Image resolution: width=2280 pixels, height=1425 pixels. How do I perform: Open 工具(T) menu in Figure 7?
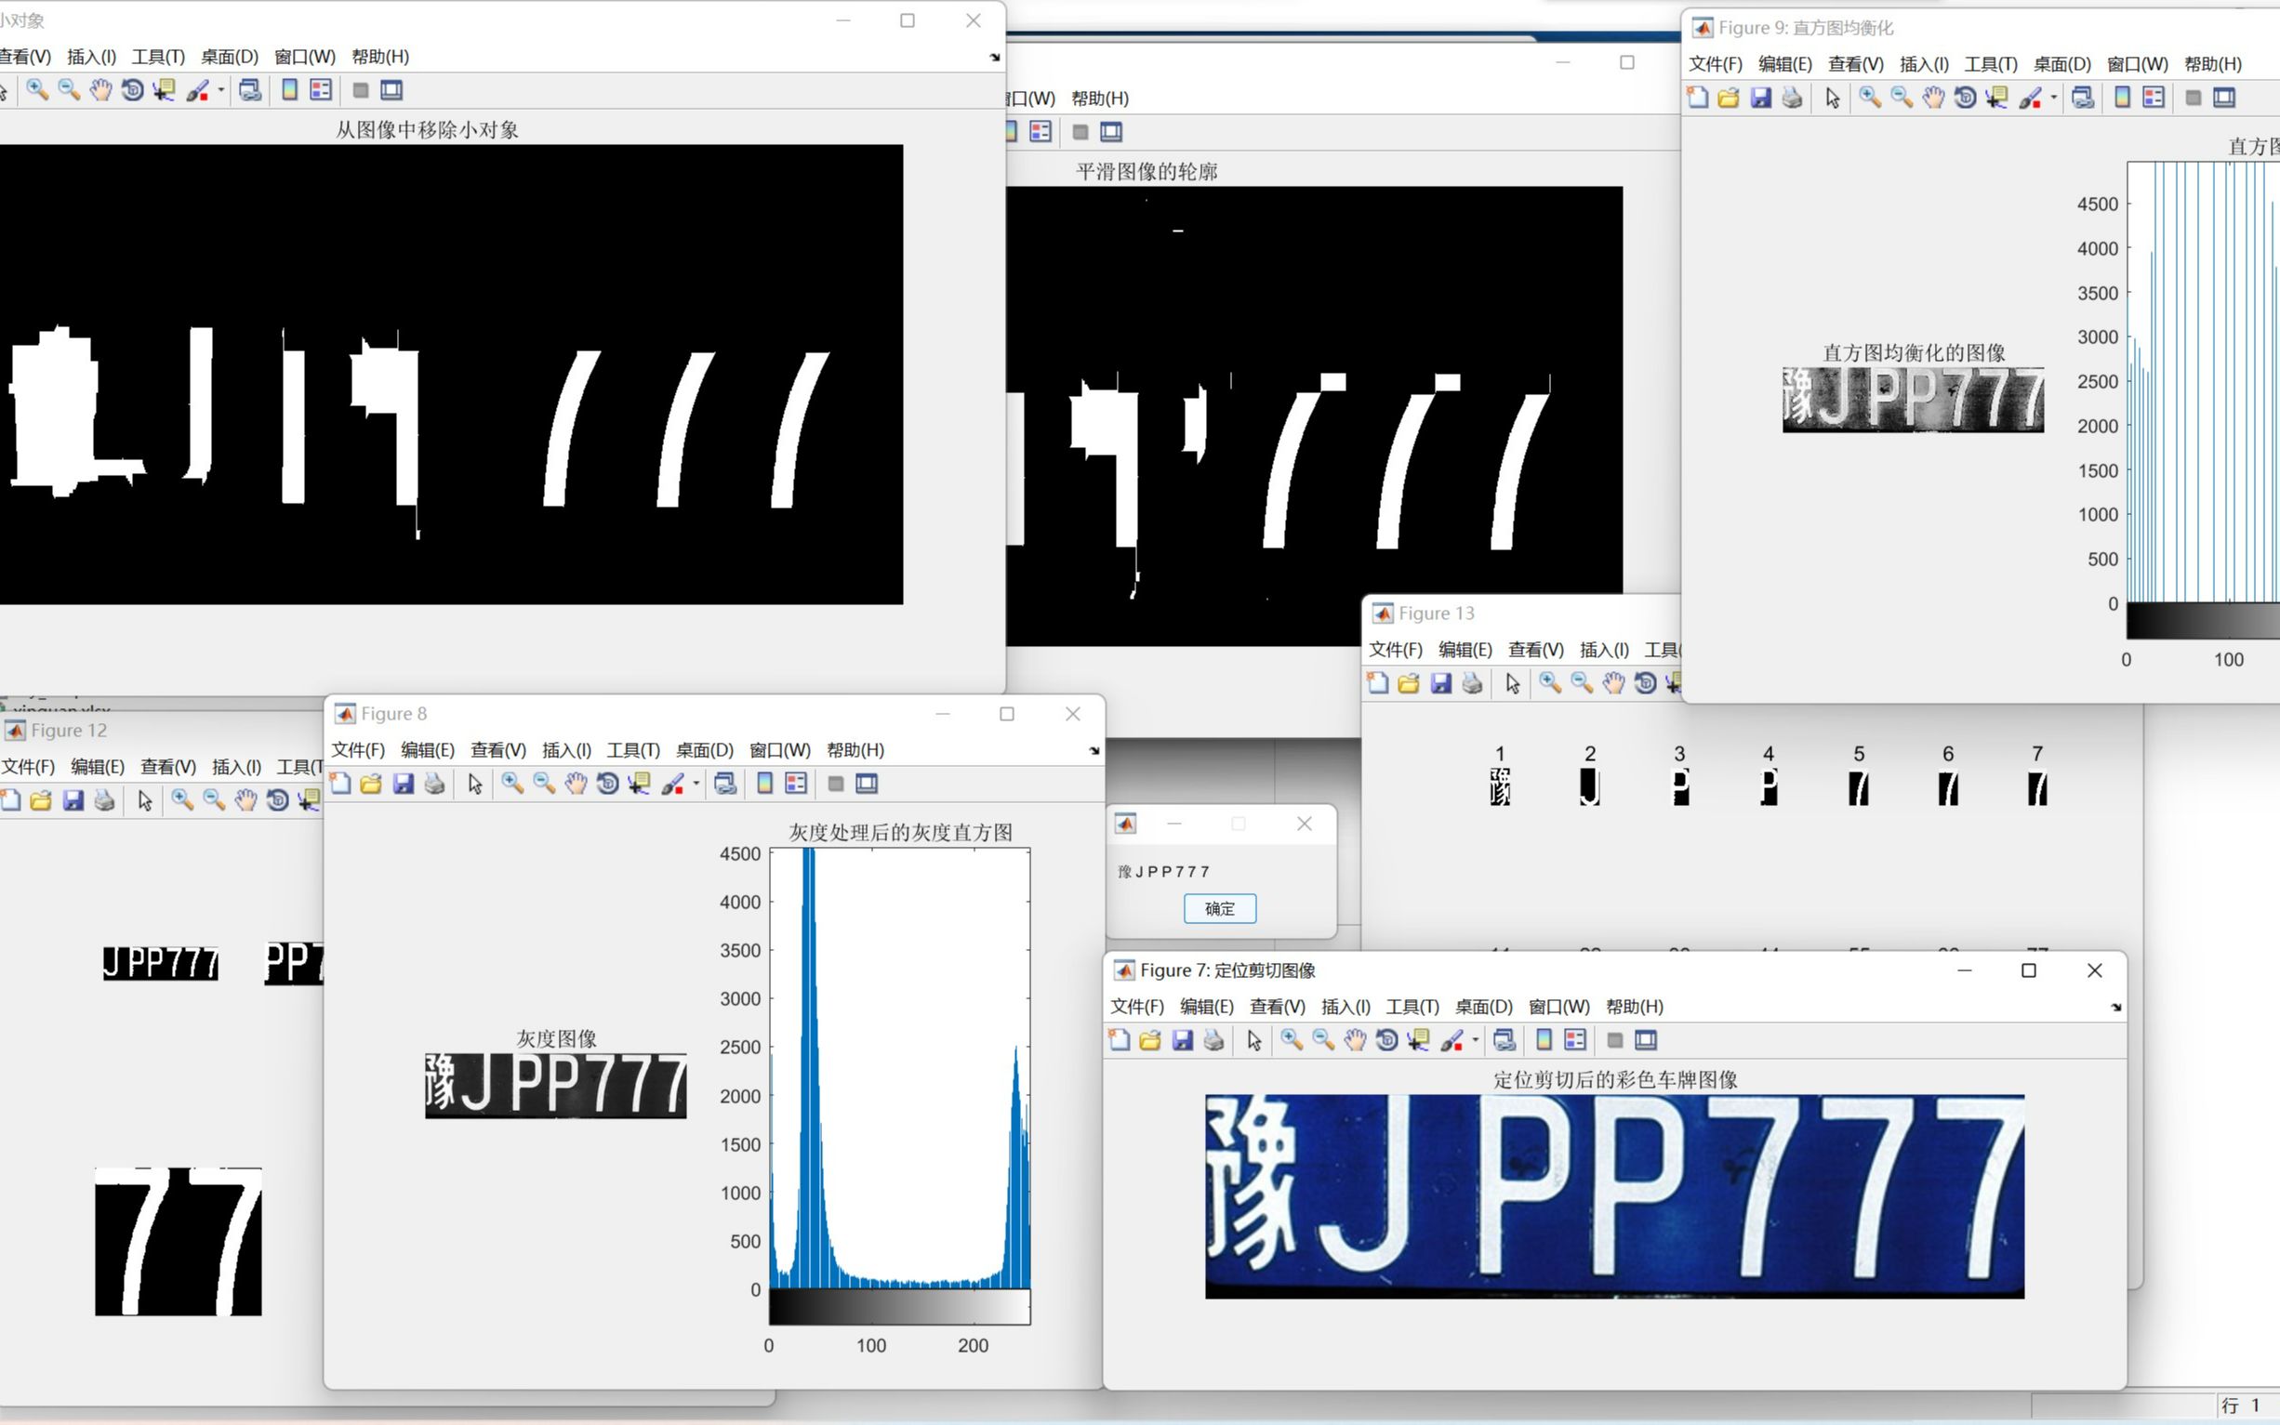click(1412, 1006)
